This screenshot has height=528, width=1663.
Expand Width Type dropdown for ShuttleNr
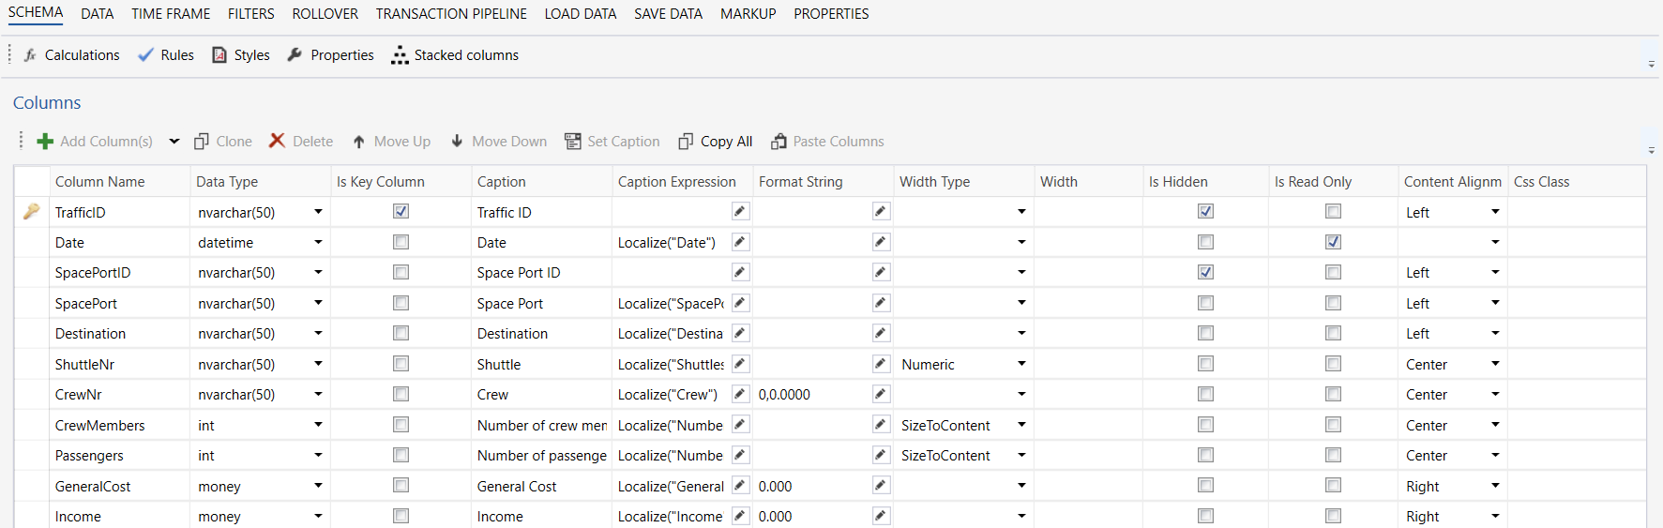[x=1021, y=364]
